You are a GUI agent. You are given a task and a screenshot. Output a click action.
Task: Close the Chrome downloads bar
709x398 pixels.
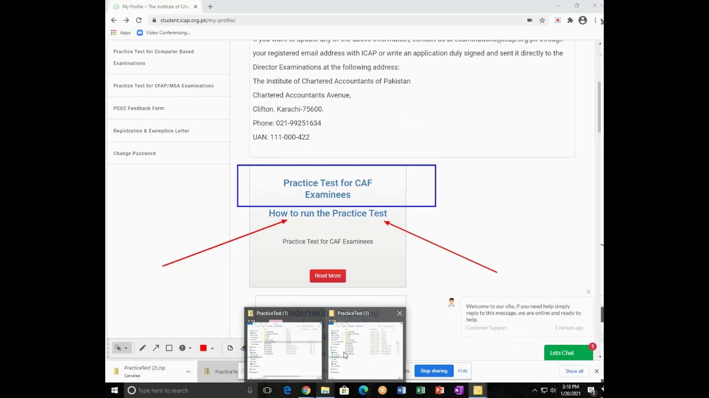pyautogui.click(x=597, y=371)
